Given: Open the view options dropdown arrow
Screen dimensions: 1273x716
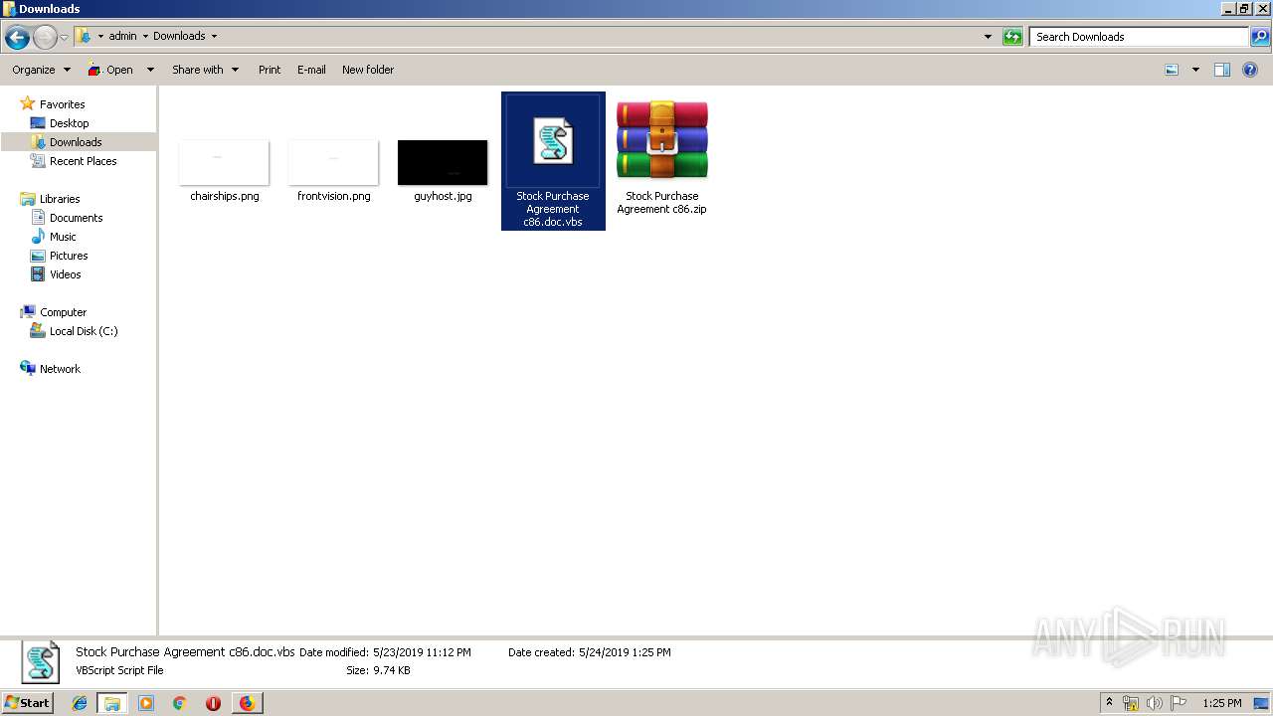Looking at the screenshot, I should point(1195,70).
